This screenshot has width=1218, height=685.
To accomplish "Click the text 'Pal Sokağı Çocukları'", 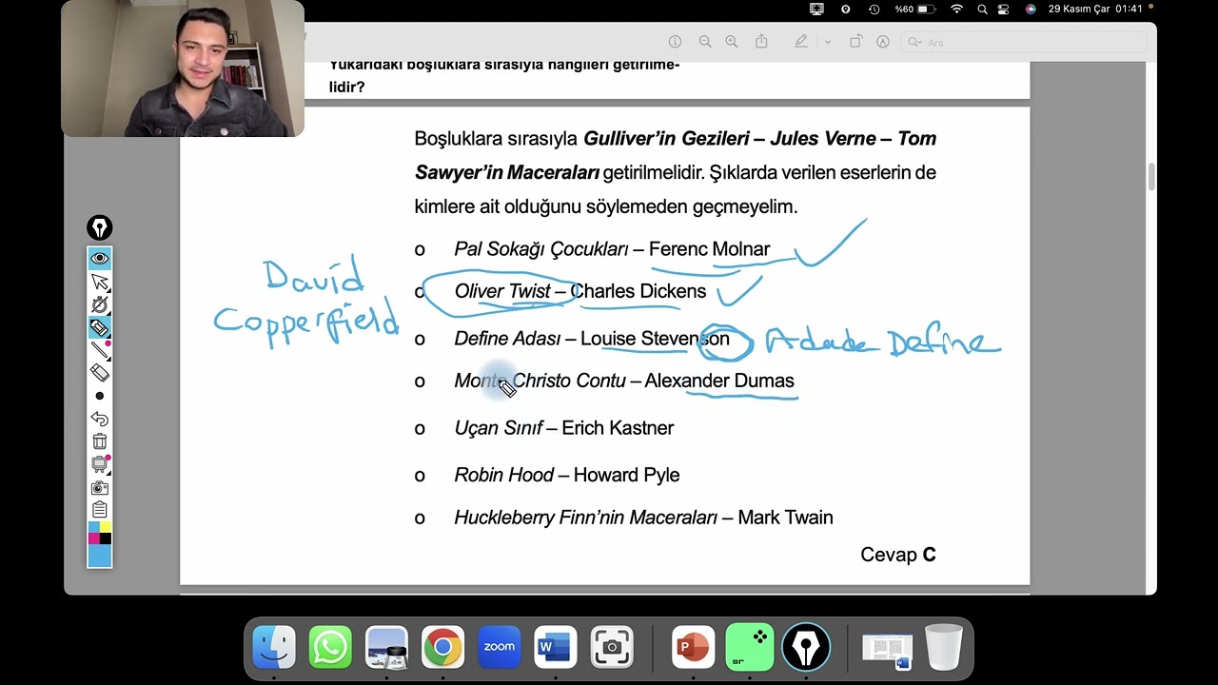I will click(541, 249).
